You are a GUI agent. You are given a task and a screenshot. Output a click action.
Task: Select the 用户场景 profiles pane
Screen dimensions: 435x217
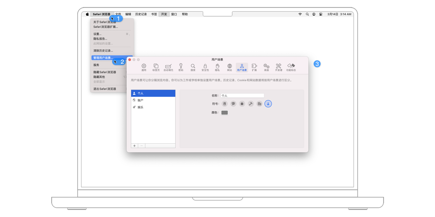pos(242,67)
